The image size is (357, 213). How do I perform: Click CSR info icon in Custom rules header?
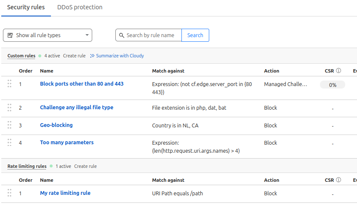[338, 71]
